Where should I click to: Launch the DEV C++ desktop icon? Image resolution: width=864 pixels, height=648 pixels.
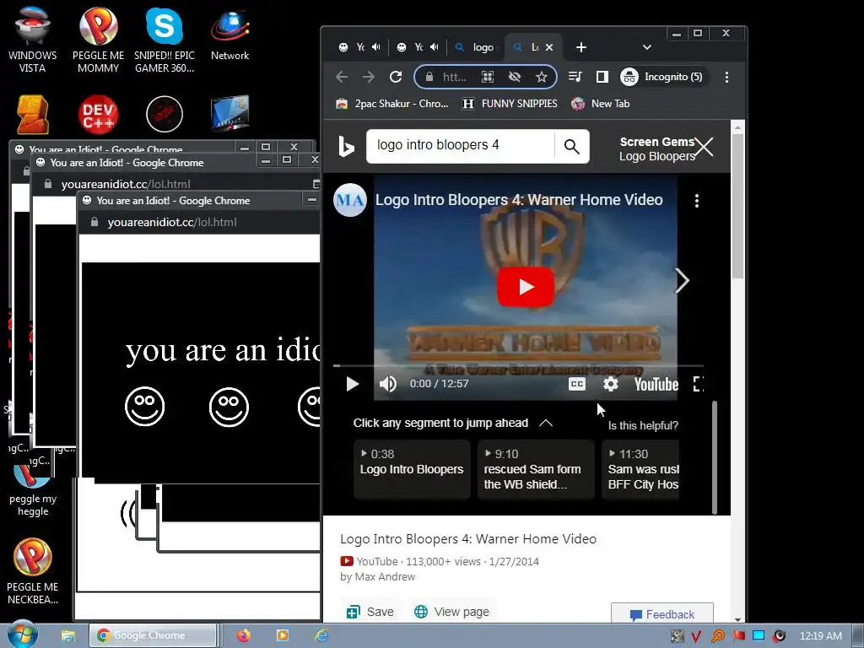point(98,115)
